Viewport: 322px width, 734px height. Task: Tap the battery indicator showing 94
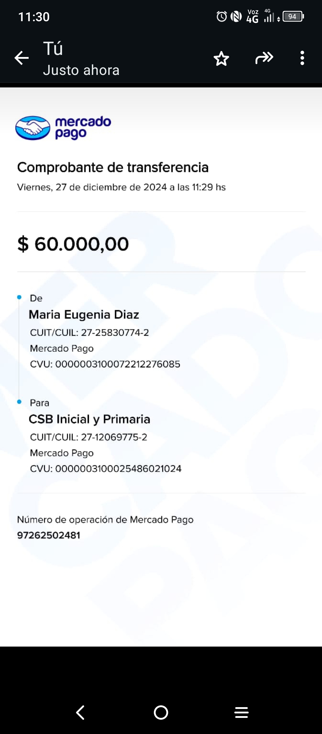[293, 17]
